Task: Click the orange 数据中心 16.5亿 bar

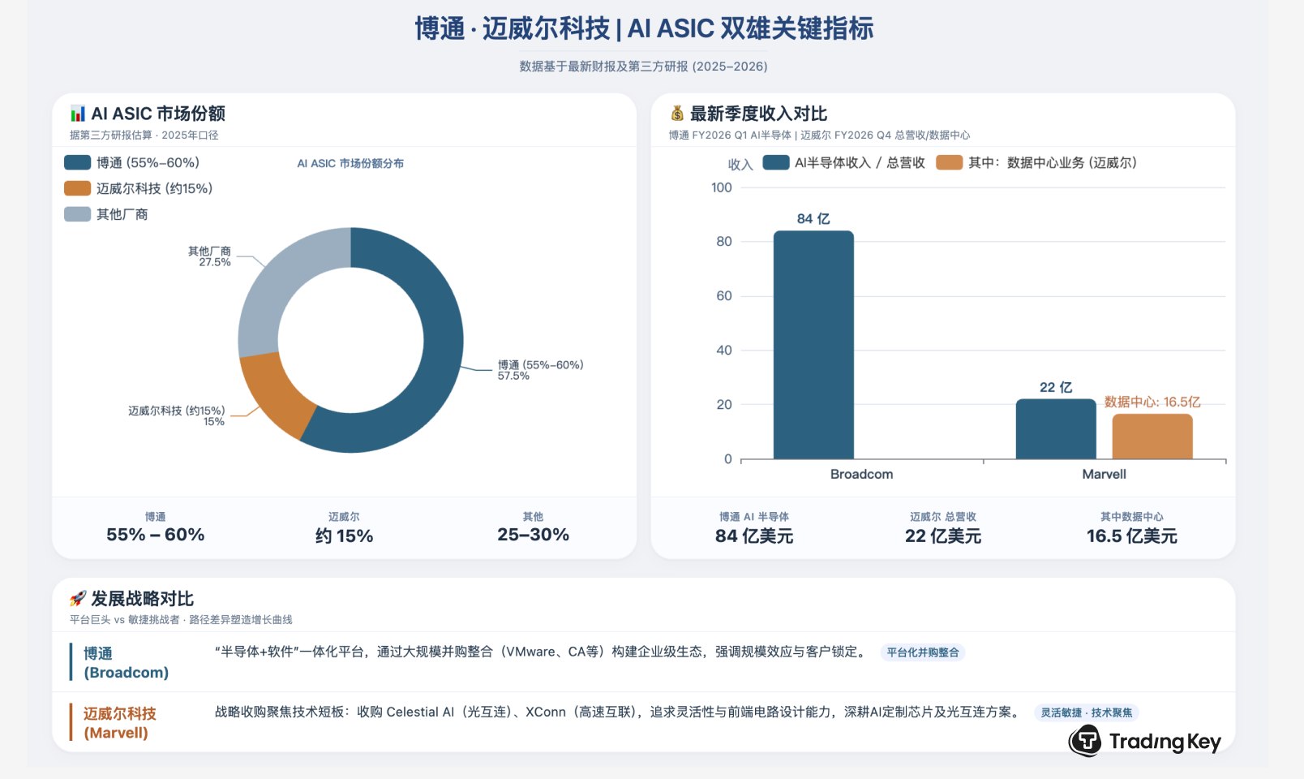Action: 1152,437
